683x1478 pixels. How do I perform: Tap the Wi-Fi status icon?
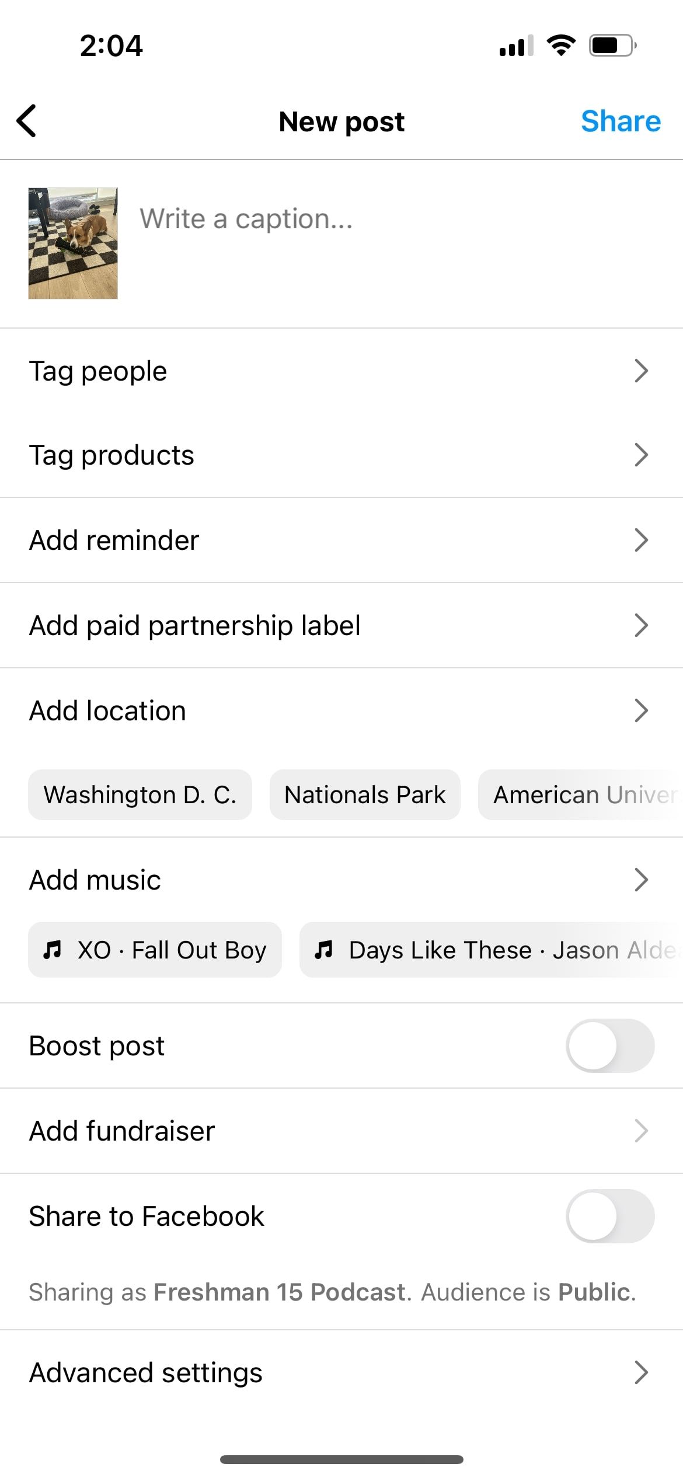(561, 46)
